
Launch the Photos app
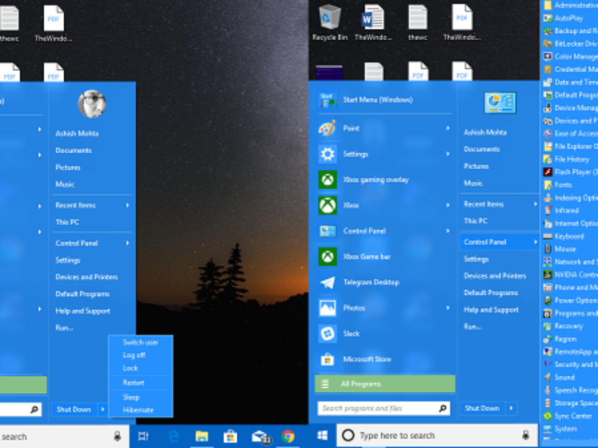(384, 308)
